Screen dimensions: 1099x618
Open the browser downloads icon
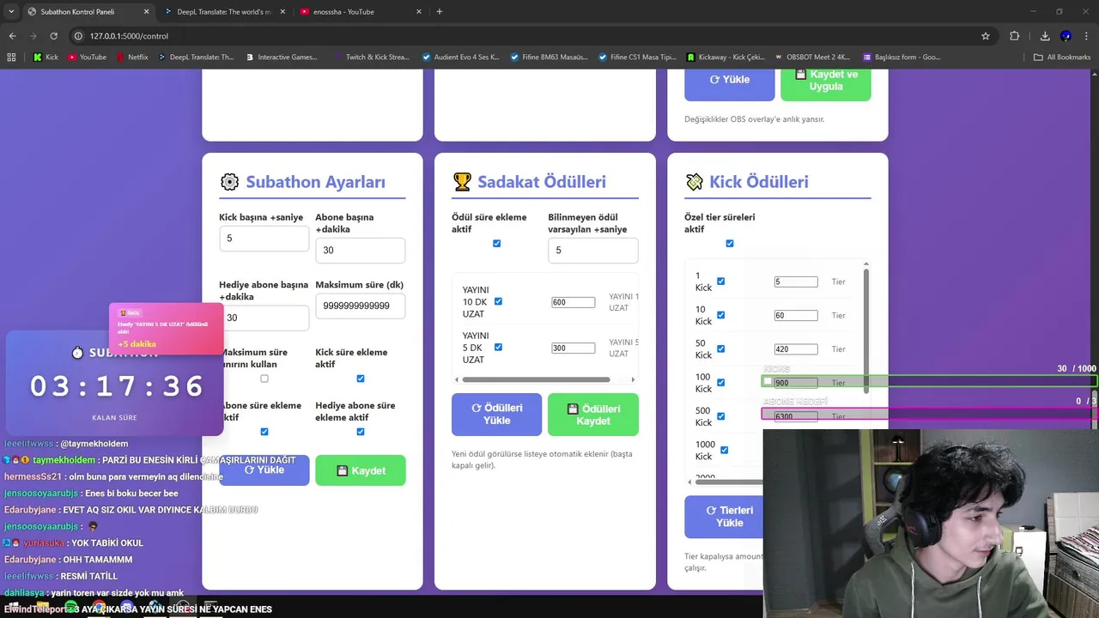[x=1045, y=36]
